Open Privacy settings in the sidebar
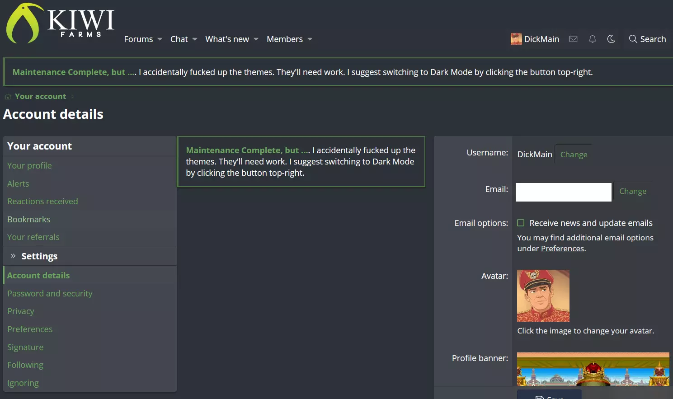The image size is (673, 399). 20,311
